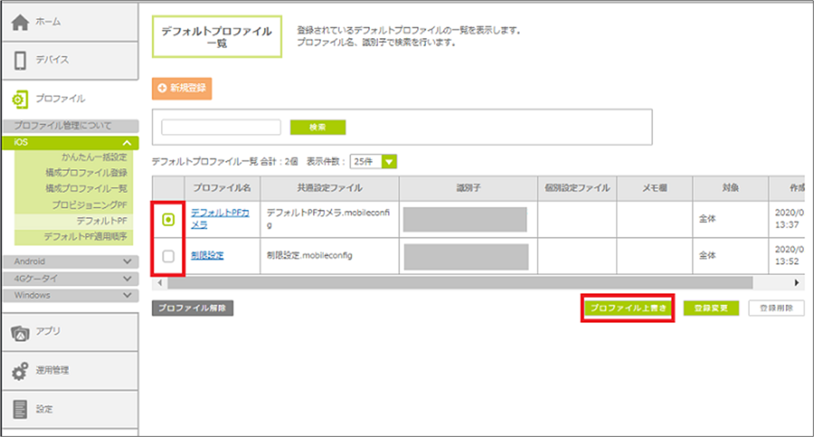Screen dimensions: 814x437
Task: Open the 制限設定 profile link
Action: tap(207, 255)
